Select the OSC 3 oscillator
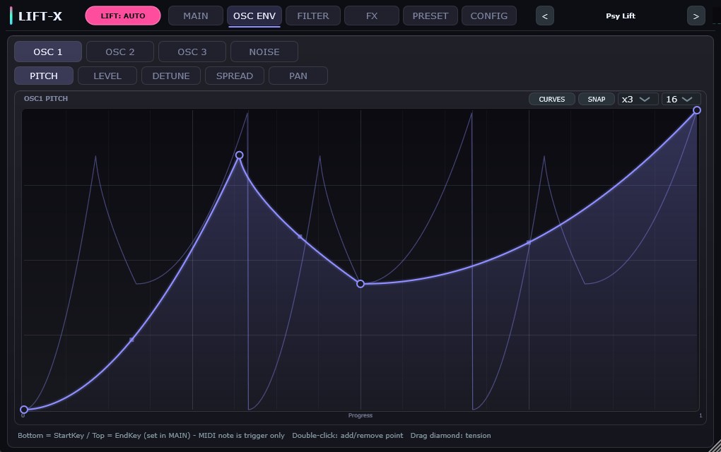Viewport: 721px width, 452px height. click(192, 52)
